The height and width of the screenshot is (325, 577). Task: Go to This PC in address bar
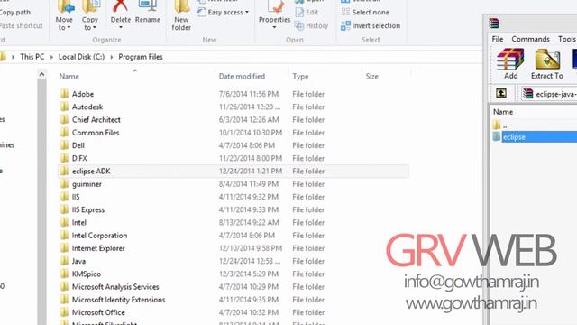tap(32, 57)
